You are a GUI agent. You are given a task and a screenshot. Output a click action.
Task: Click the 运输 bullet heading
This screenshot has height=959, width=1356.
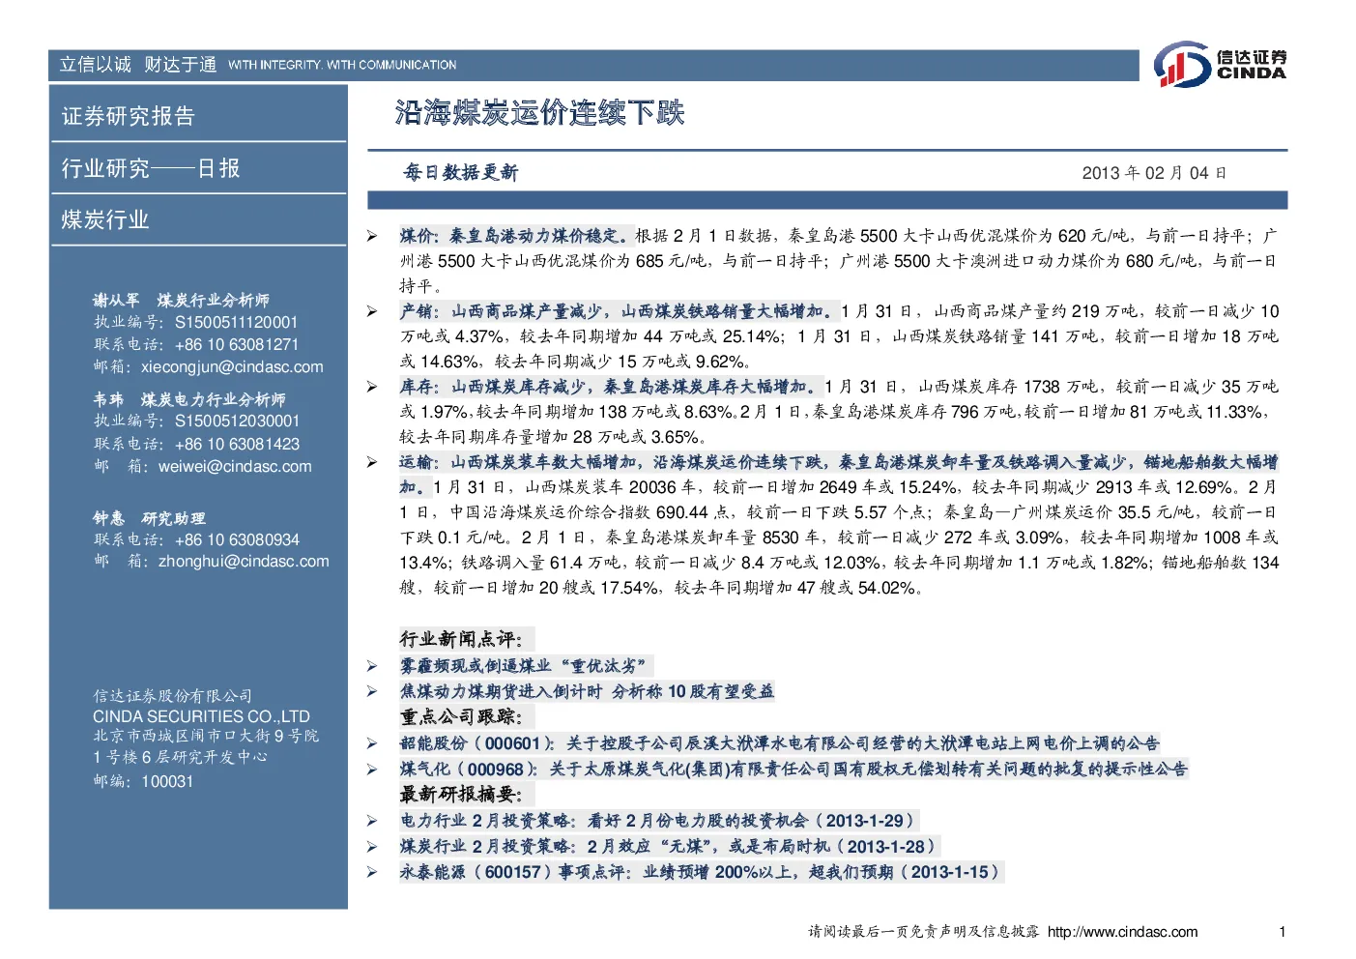pyautogui.click(x=839, y=475)
